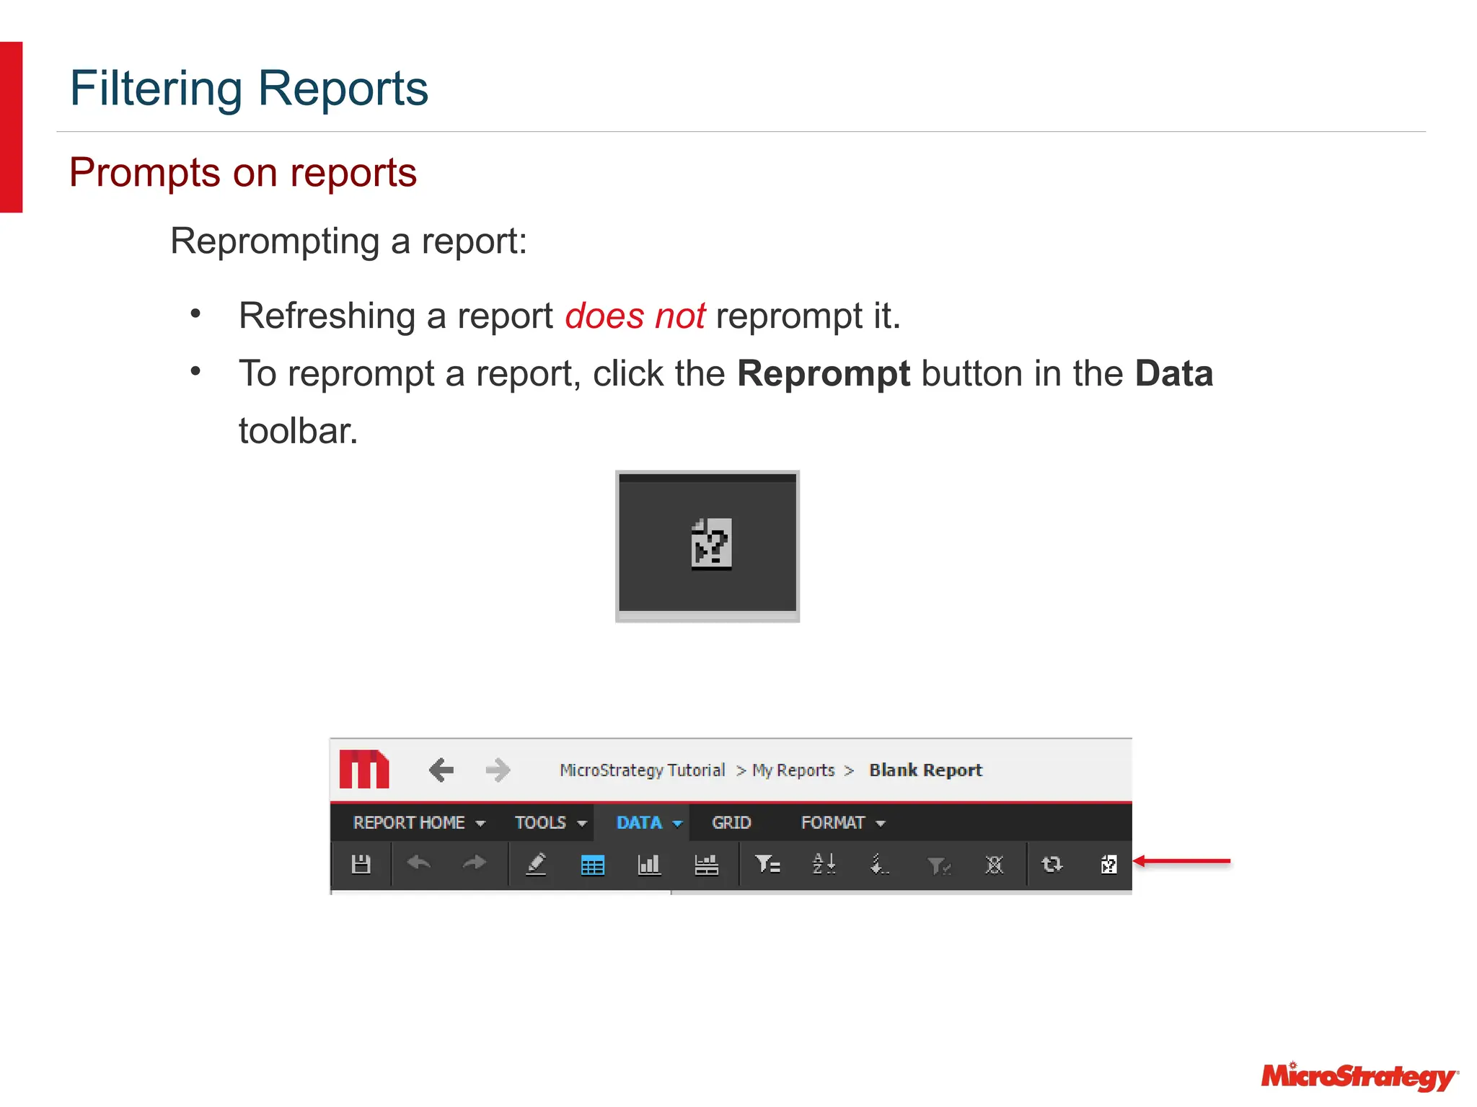Click the Prompts on reports subtitle
Image resolution: width=1477 pixels, height=1107 pixels.
tap(243, 173)
